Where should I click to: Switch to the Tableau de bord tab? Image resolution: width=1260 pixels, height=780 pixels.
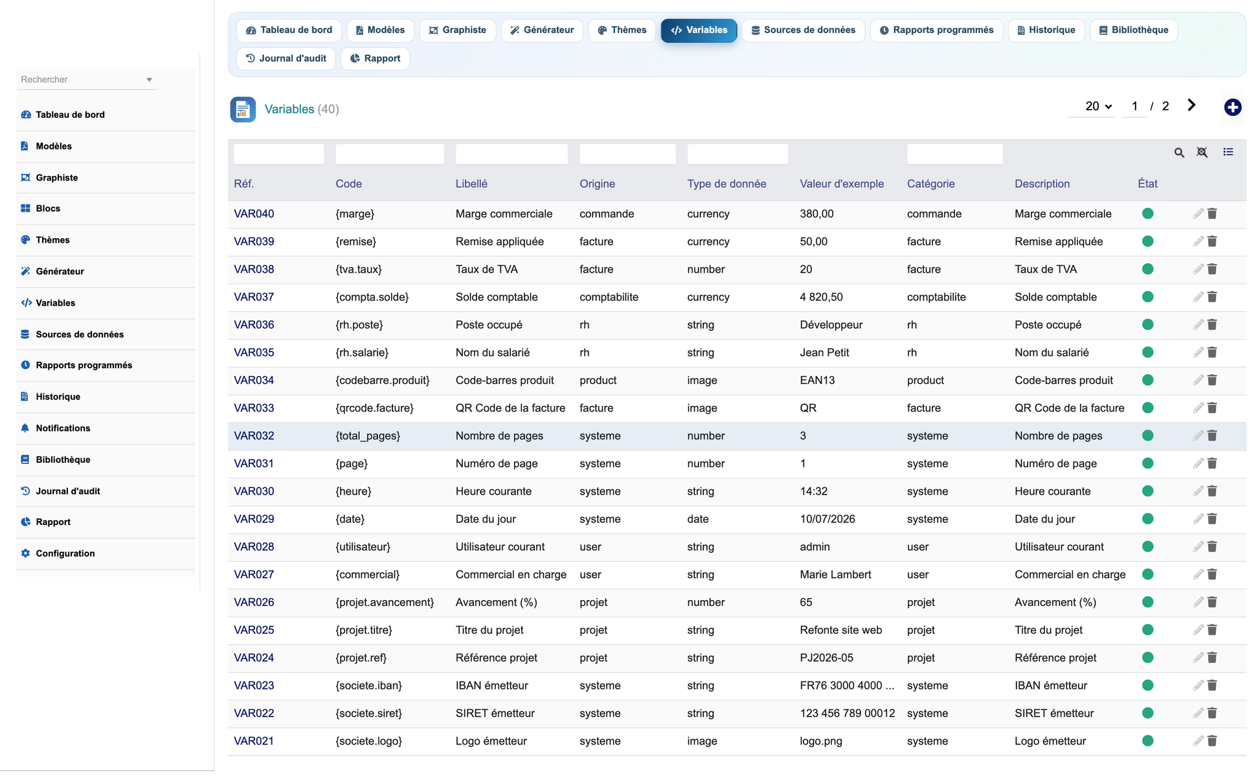tap(289, 30)
